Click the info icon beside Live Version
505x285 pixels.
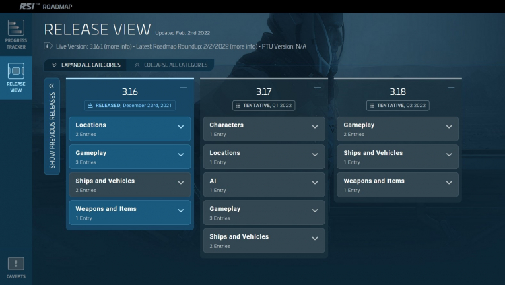[x=48, y=46]
